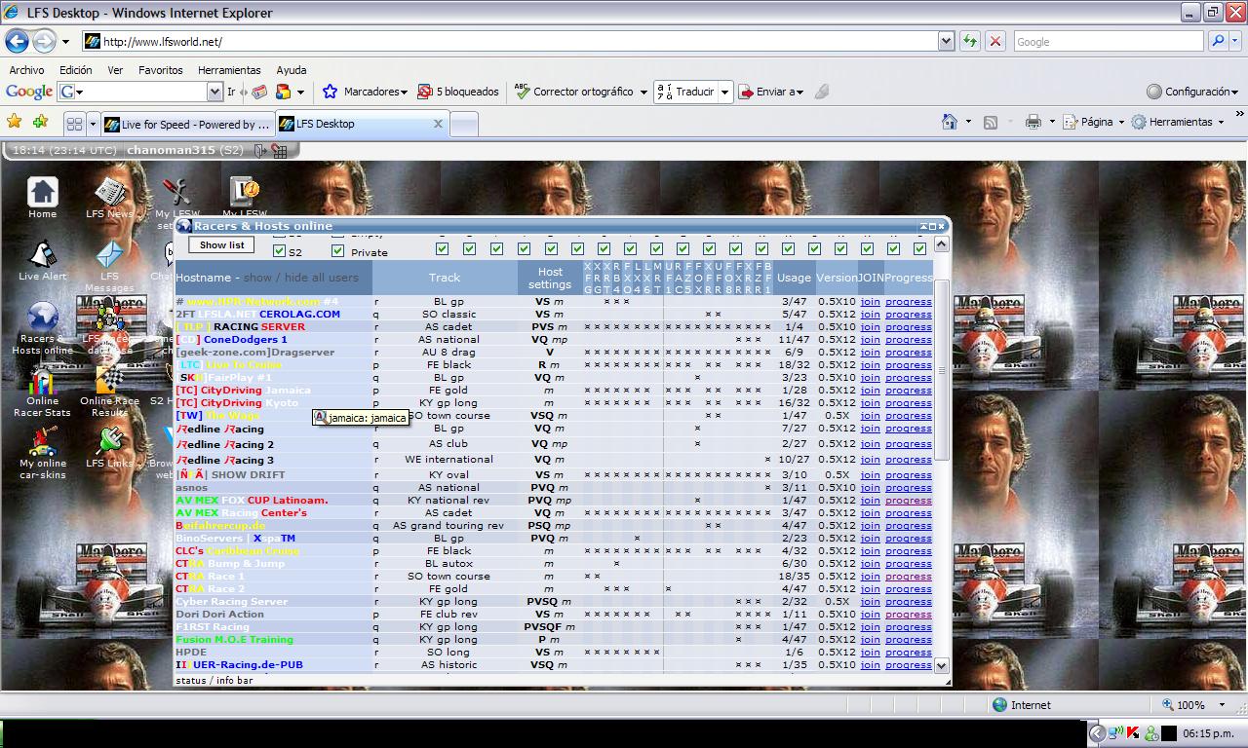Open the Traducir dropdown arrow
The image size is (1248, 748).
[x=724, y=92]
